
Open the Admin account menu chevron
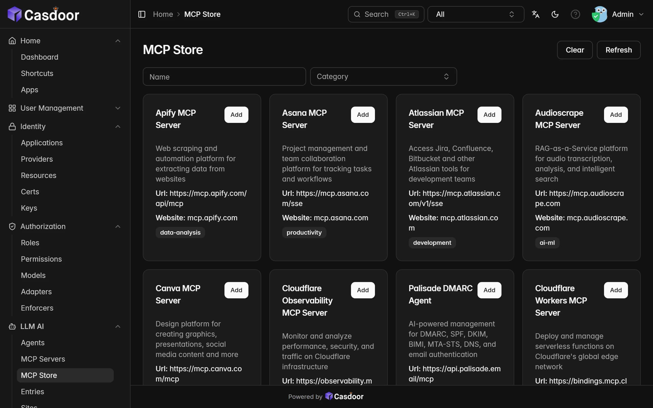[x=642, y=14]
